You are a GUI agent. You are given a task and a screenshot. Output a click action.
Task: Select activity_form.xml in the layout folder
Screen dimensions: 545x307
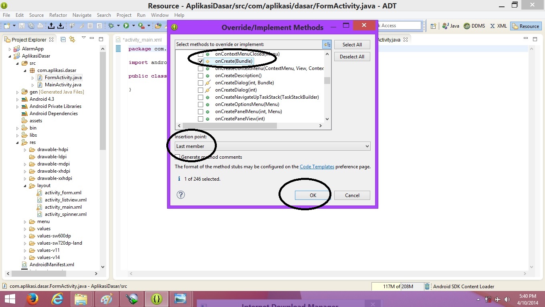[63, 193]
